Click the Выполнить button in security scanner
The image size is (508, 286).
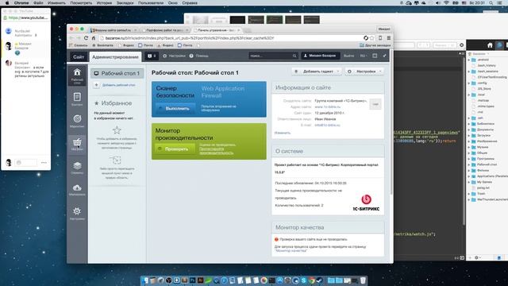(175, 108)
